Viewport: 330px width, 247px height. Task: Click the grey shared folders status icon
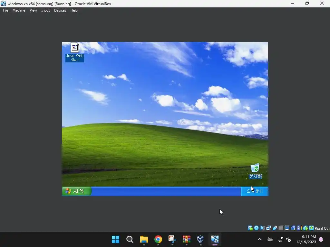pos(281,228)
